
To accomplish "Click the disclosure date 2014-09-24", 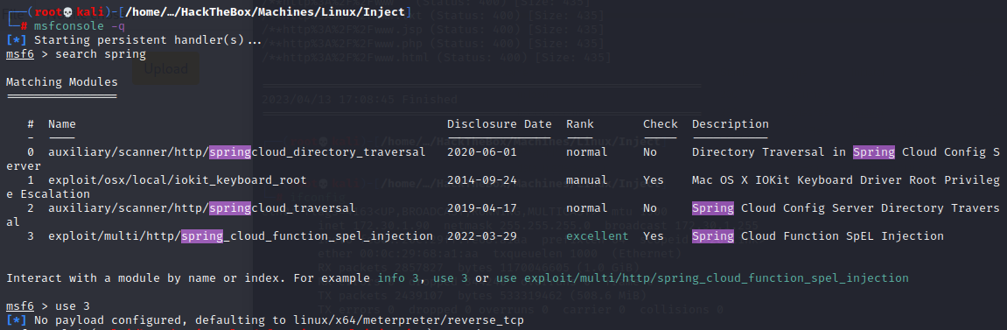I will (482, 180).
